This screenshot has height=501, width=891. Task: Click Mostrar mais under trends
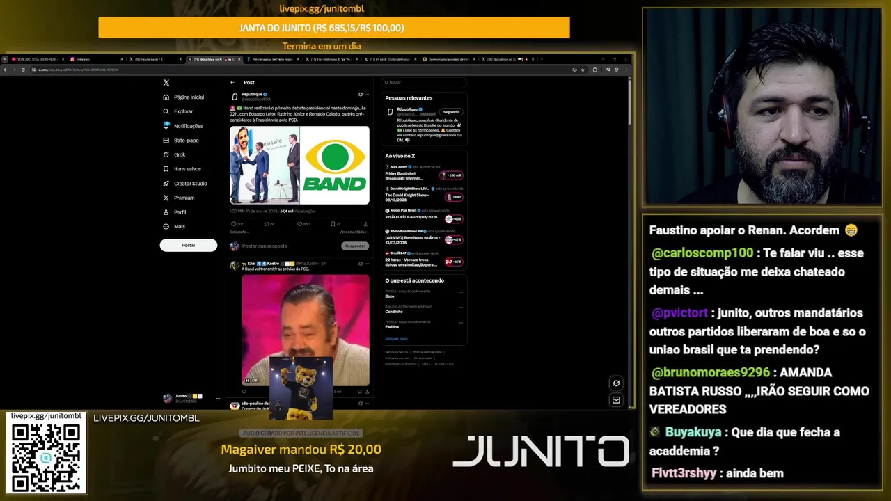(396, 339)
